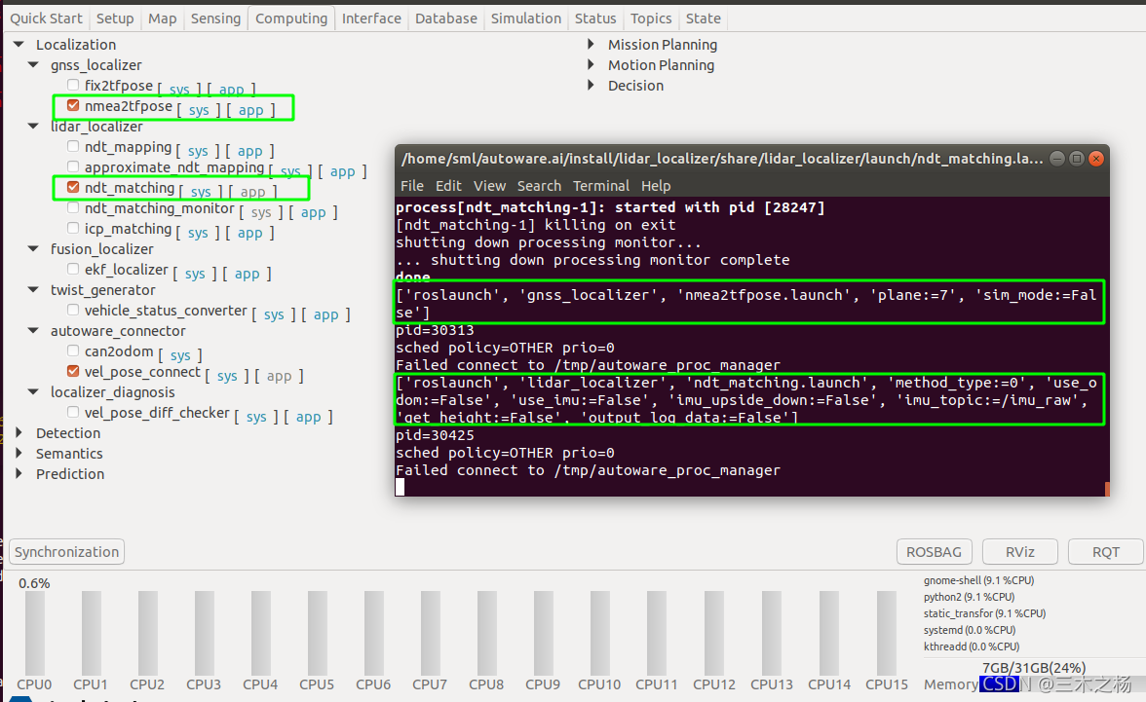
Task: Collapse the Localization tree node
Action: [19, 45]
